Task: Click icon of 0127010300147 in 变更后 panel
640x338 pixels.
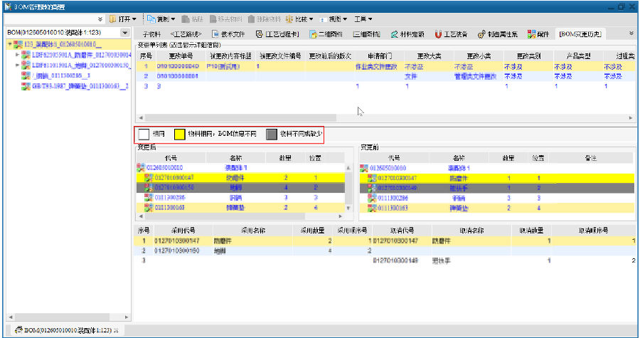Action: (149, 178)
